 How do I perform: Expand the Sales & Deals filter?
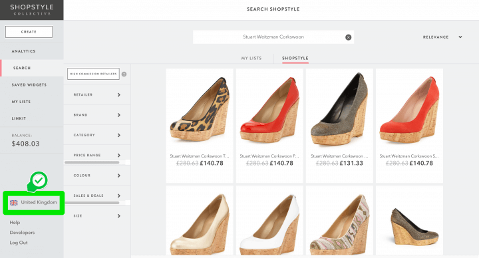point(97,195)
